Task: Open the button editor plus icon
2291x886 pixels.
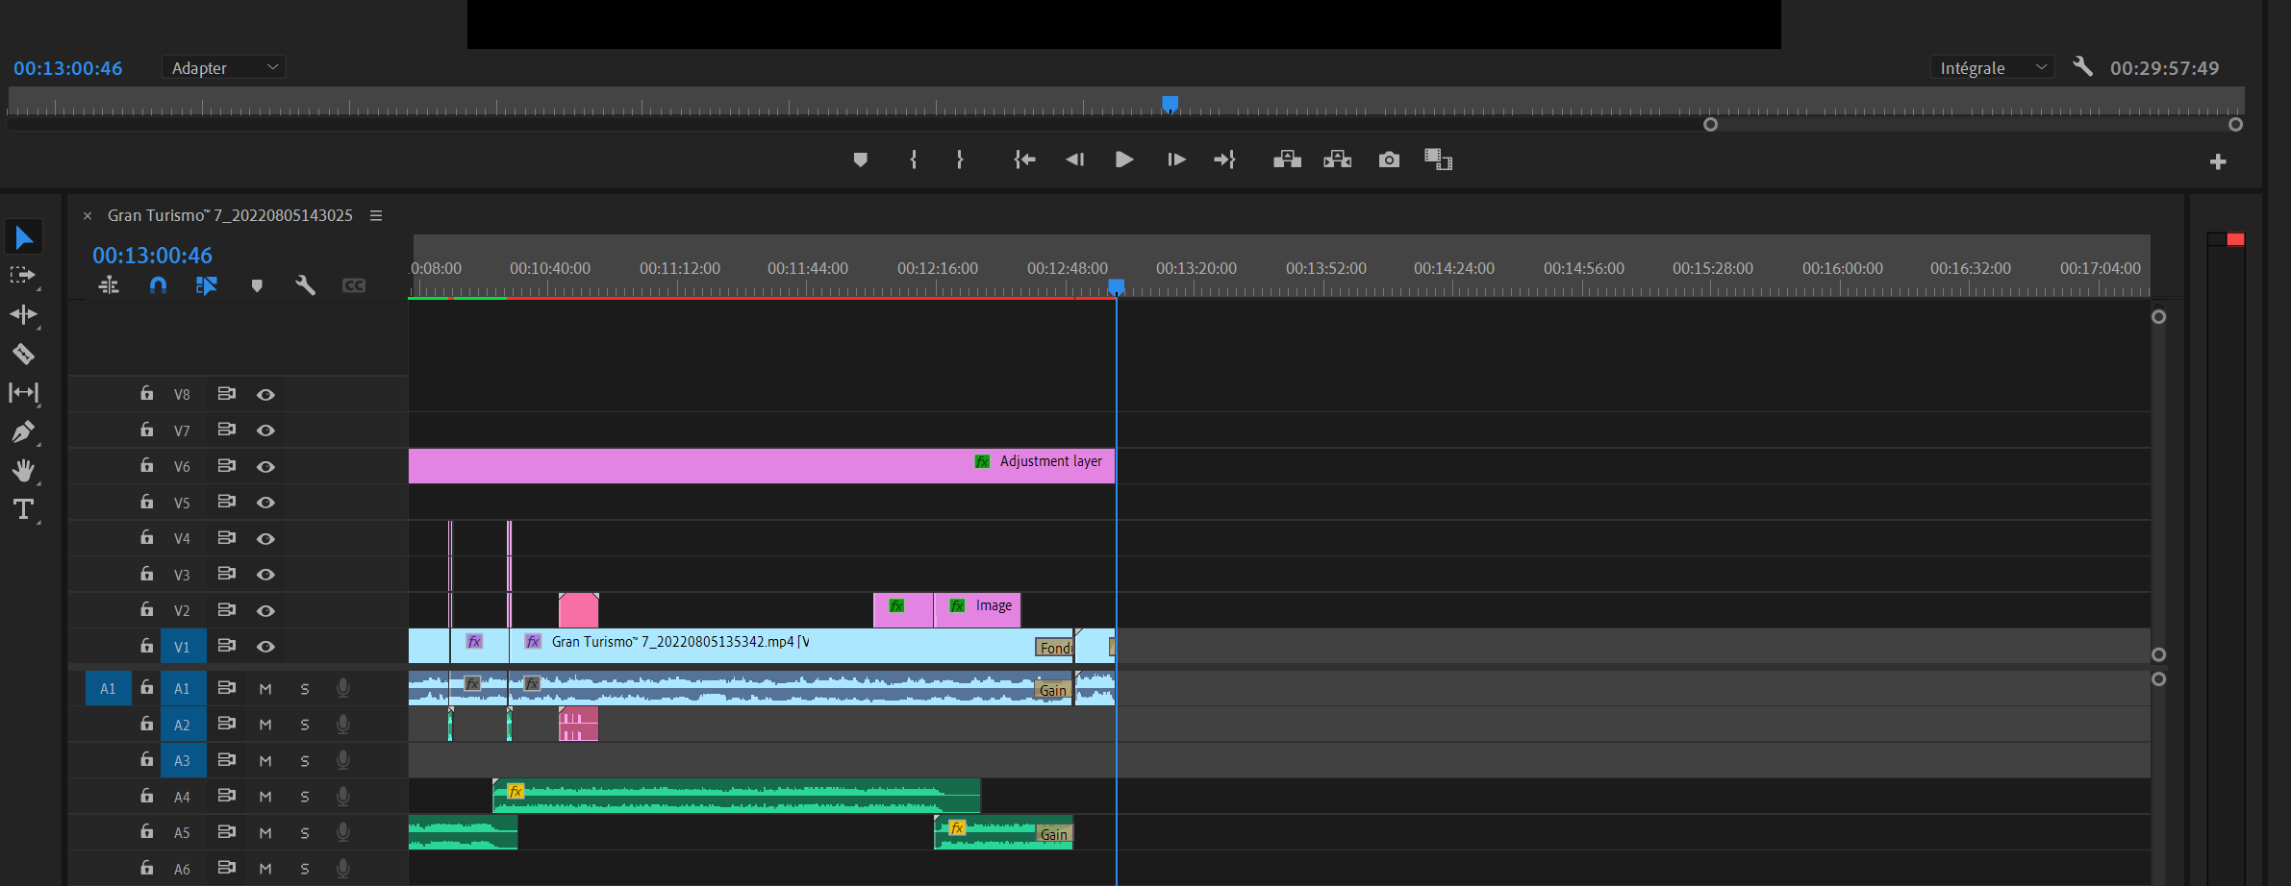Action: pyautogui.click(x=2218, y=161)
